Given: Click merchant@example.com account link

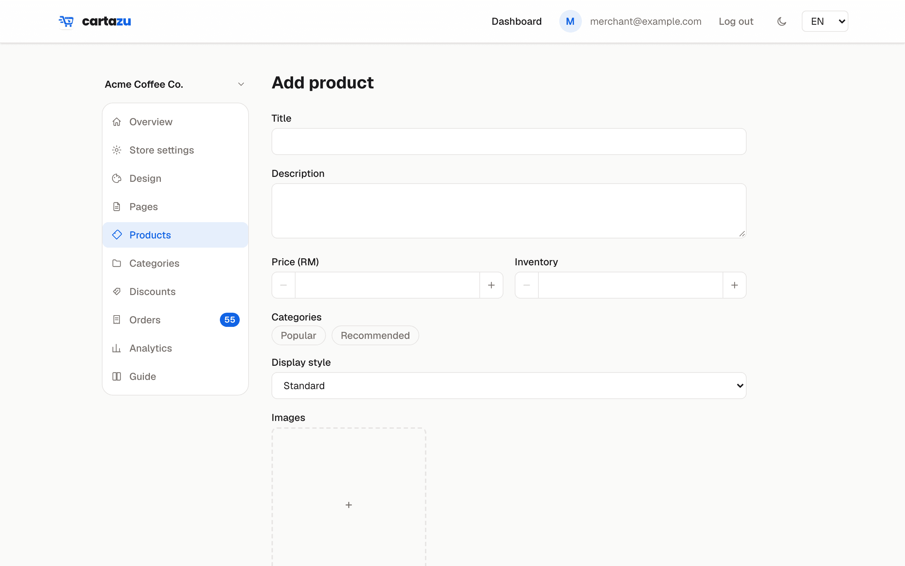Looking at the screenshot, I should [646, 21].
